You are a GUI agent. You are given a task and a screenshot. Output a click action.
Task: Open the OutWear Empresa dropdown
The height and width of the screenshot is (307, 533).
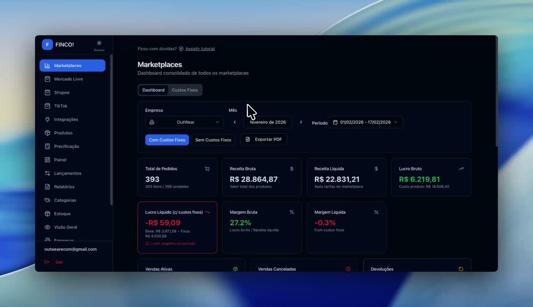[x=184, y=122]
